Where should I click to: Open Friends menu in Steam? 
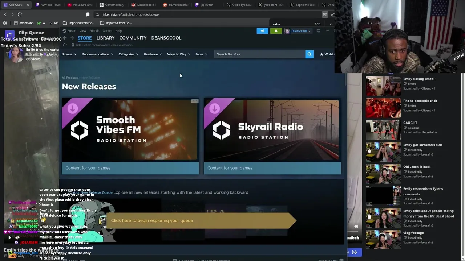pyautogui.click(x=94, y=31)
